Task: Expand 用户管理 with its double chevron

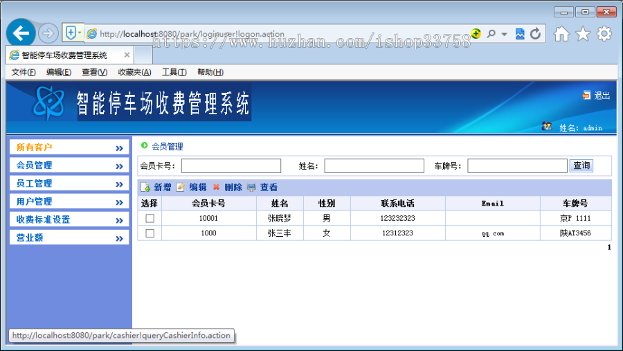Action: coord(119,202)
